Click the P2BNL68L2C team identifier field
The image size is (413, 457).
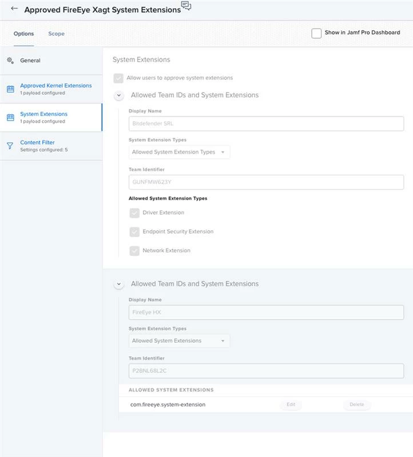point(266,371)
